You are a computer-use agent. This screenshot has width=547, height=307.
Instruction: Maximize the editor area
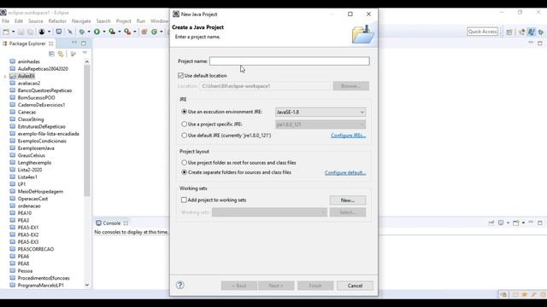click(x=540, y=43)
